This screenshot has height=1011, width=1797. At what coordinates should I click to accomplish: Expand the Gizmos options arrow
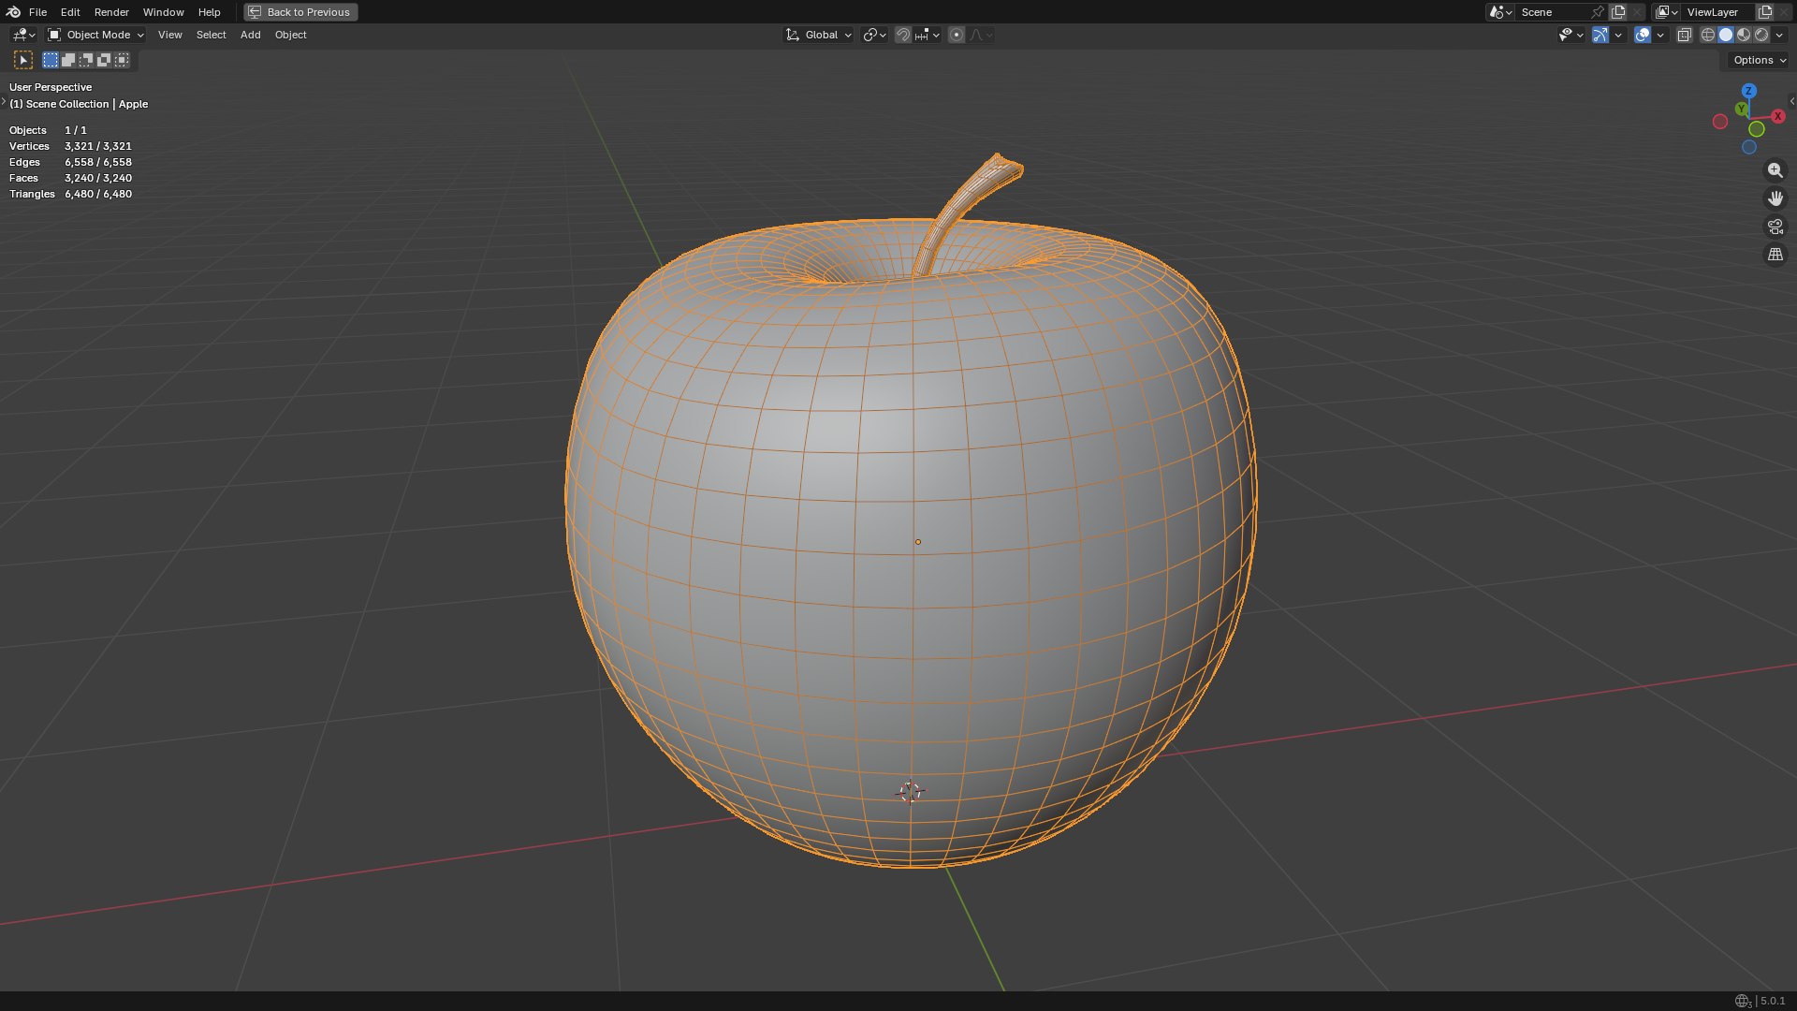[x=1618, y=35]
